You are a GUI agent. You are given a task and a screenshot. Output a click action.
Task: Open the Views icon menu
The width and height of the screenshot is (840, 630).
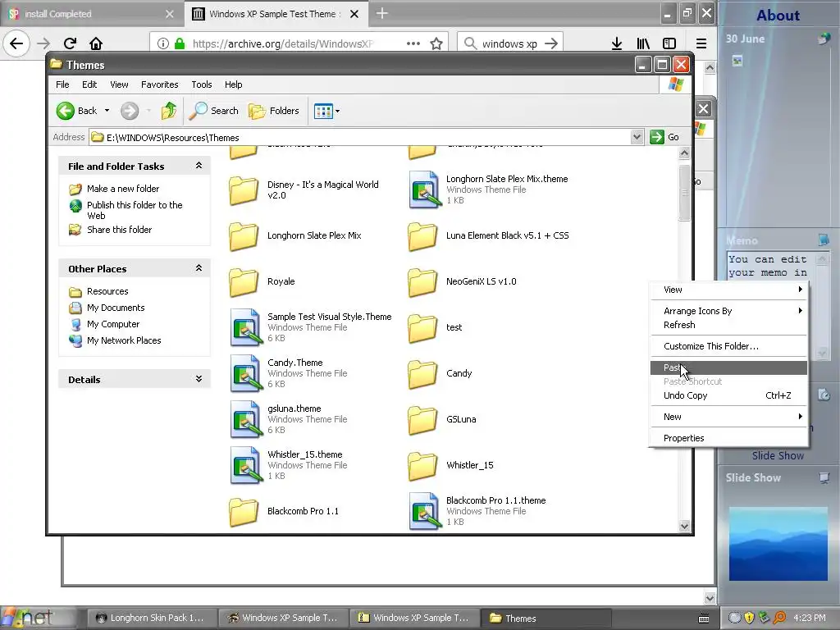coord(323,112)
